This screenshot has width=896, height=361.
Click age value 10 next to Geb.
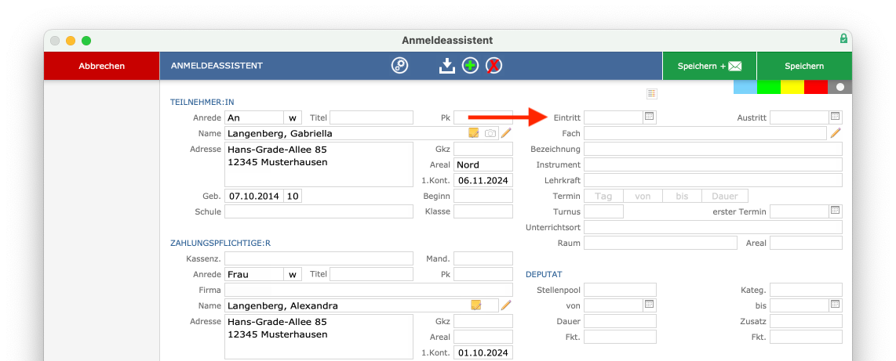293,197
